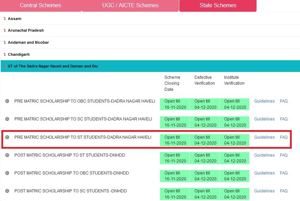The width and height of the screenshot is (300, 201).
Task: Click PRE MATRIC SCHOLARSHIP TO OBC STUDENTS-DADRA NAGAR HAVELI
Action: (x=85, y=101)
